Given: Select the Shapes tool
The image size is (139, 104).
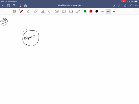Looking at the screenshot, I should coord(43,12).
